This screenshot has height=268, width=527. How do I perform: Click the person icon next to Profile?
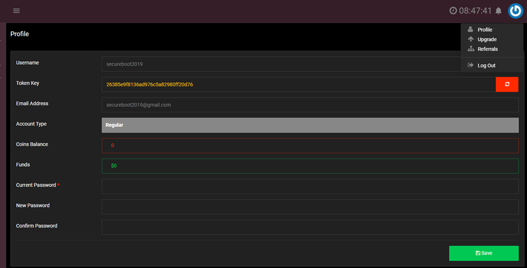click(471, 30)
